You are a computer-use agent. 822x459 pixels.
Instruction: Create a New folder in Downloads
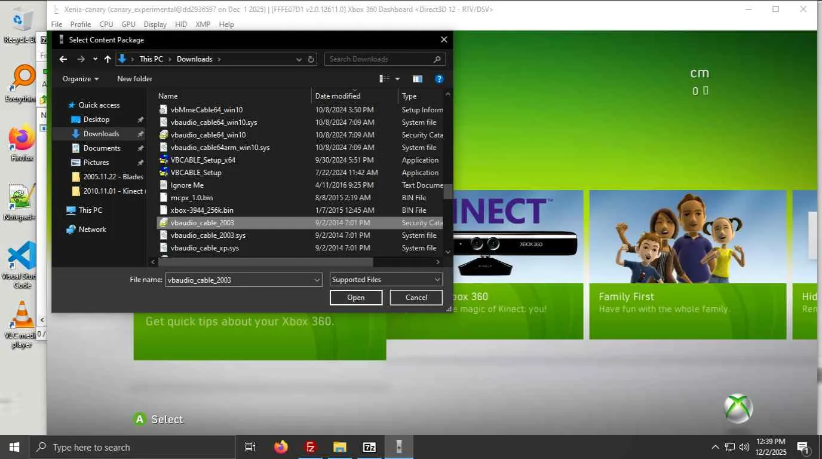(134, 79)
